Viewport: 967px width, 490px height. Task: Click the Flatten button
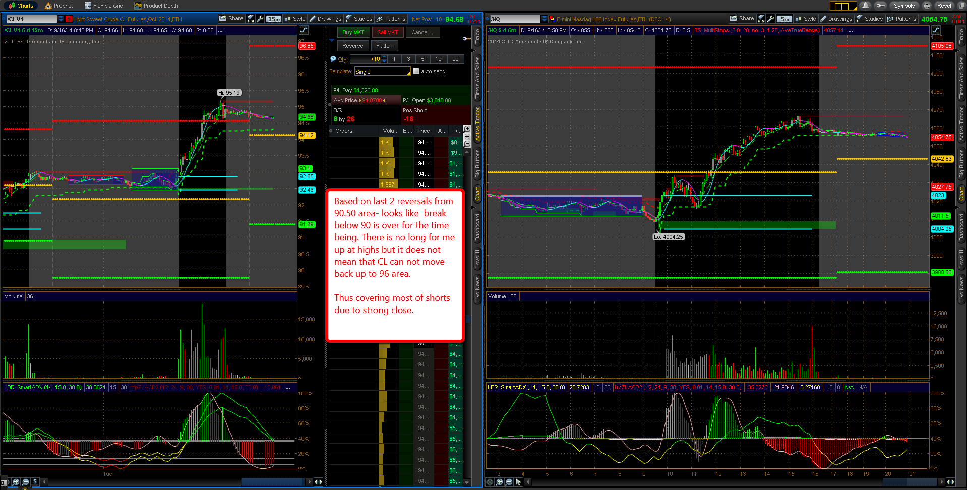pos(384,46)
